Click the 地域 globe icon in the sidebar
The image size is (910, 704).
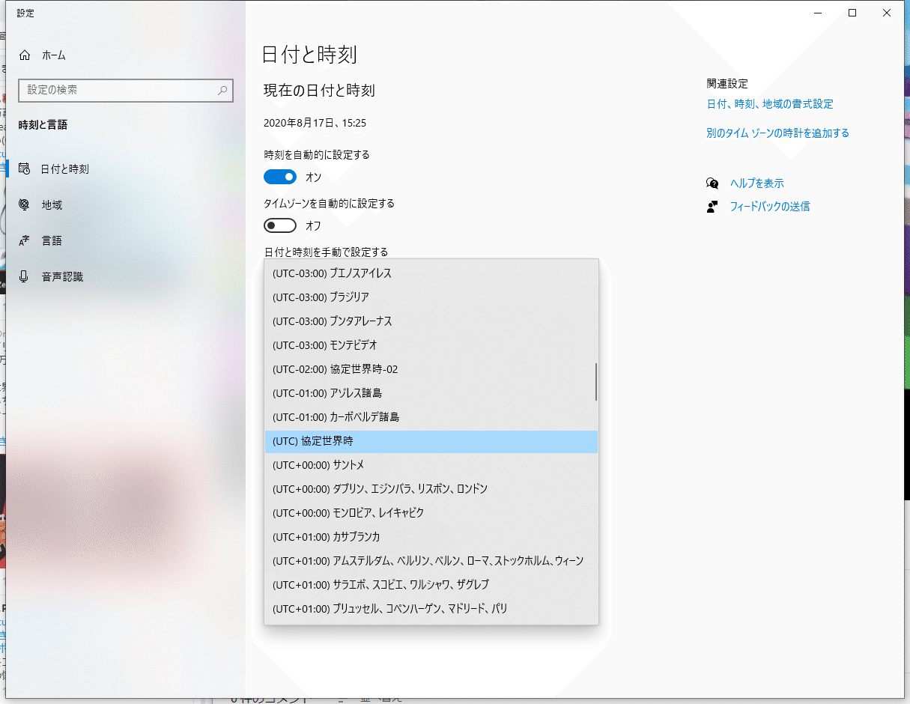[x=25, y=204]
